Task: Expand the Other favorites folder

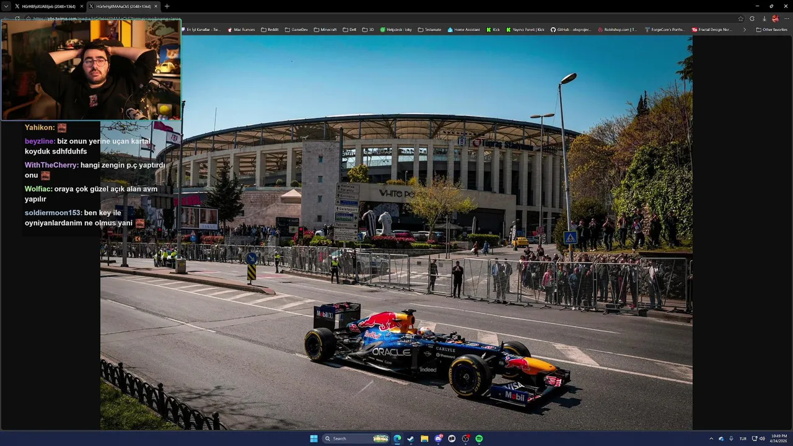Action: (x=771, y=30)
